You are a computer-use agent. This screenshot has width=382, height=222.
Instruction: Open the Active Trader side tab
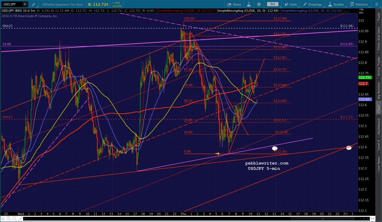tap(379, 66)
